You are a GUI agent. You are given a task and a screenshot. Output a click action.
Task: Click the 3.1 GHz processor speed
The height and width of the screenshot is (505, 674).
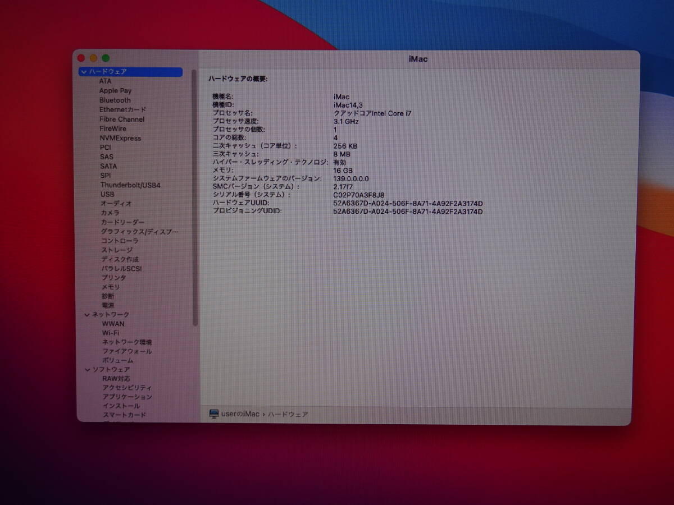click(x=345, y=121)
